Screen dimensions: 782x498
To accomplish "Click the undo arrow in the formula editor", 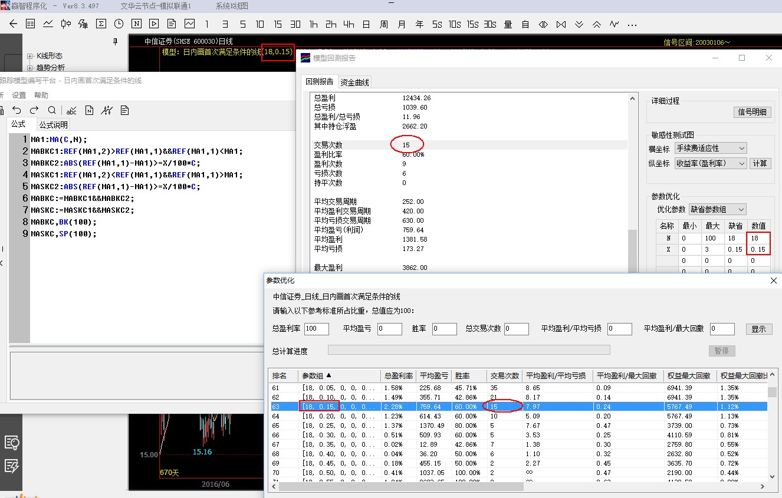I will 17,110.
